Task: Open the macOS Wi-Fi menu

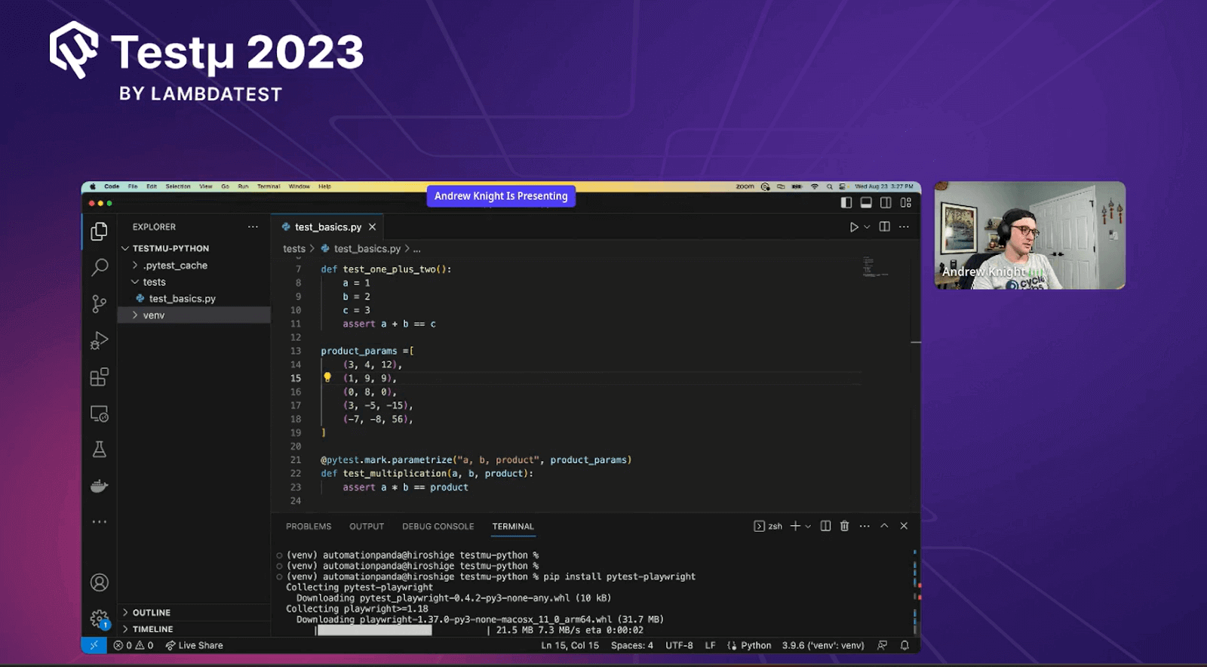Action: click(815, 186)
